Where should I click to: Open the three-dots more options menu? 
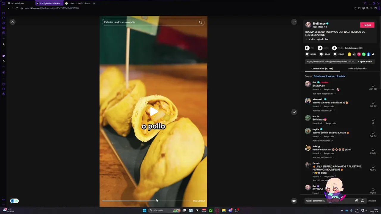[x=294, y=22]
